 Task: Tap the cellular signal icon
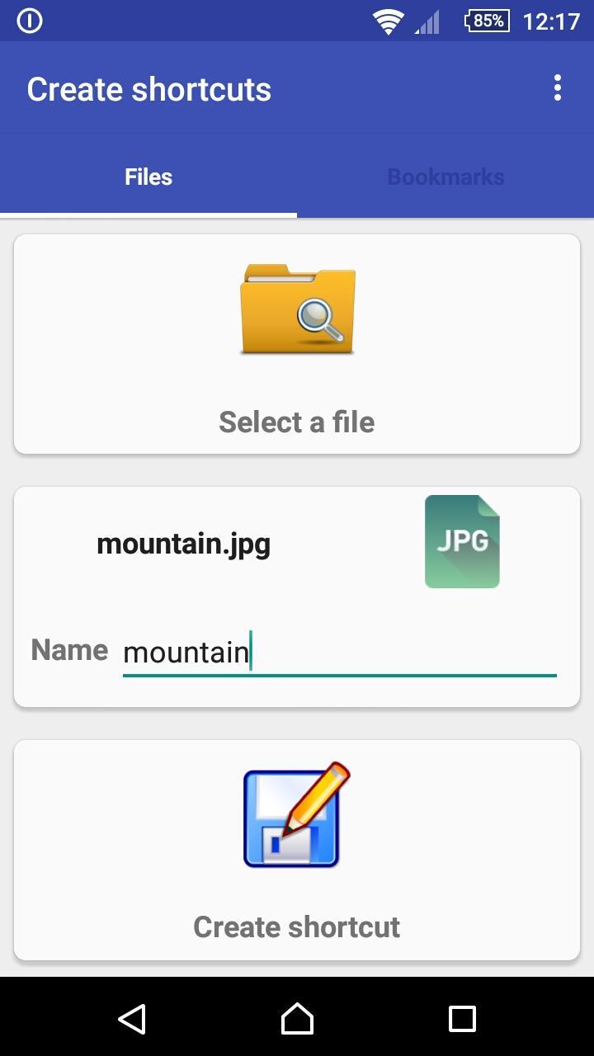coord(427,22)
